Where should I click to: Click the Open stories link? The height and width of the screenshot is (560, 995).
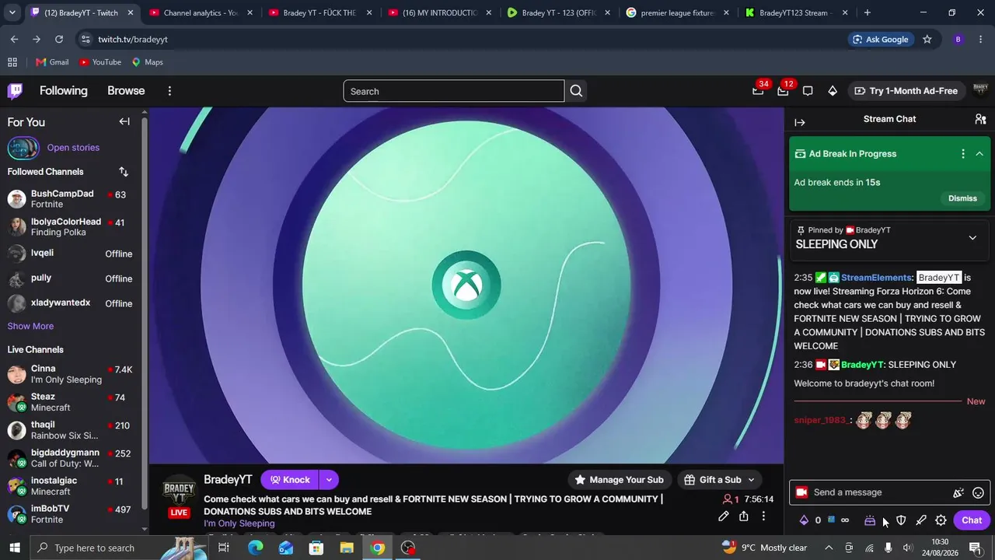(x=73, y=148)
